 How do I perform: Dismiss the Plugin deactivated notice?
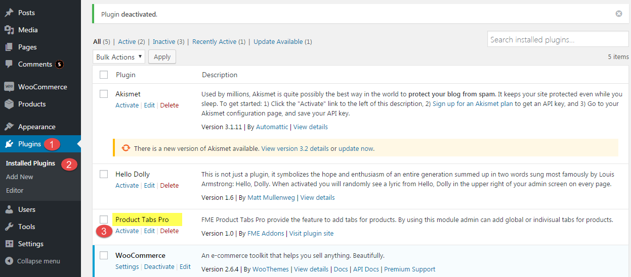pyautogui.click(x=619, y=14)
